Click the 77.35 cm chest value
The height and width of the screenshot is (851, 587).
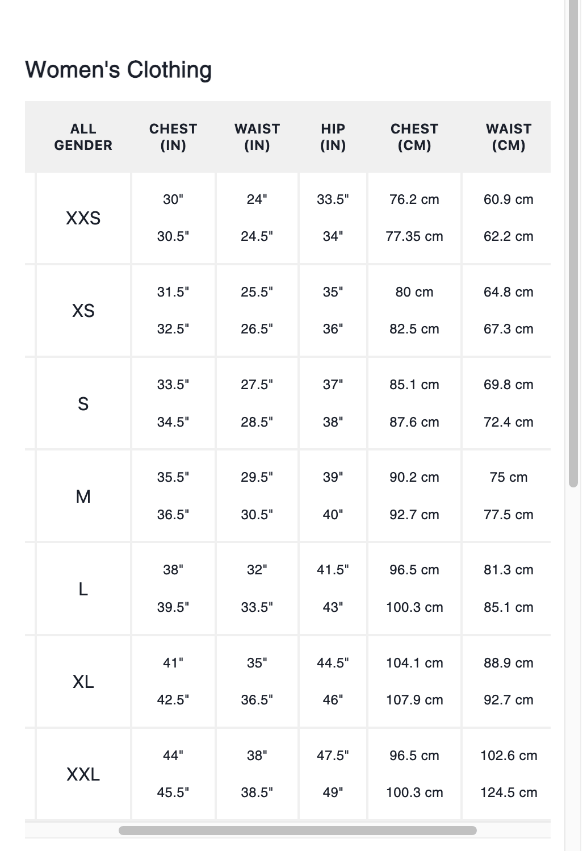[414, 236]
